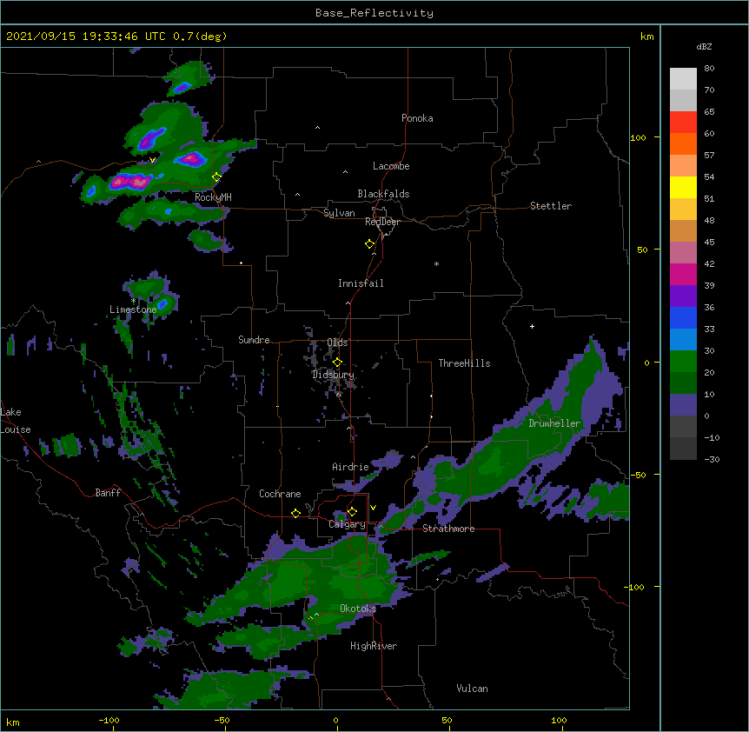The height and width of the screenshot is (732, 749).
Task: Click the bottom-left km axis label
Action: coord(13,722)
